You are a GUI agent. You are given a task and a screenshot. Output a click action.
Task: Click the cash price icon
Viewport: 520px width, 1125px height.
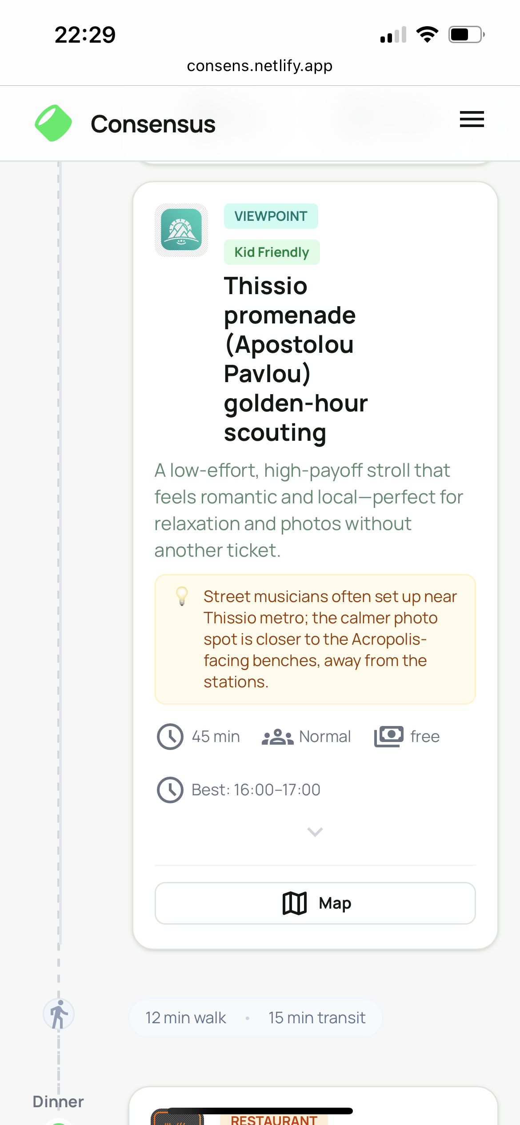click(389, 737)
